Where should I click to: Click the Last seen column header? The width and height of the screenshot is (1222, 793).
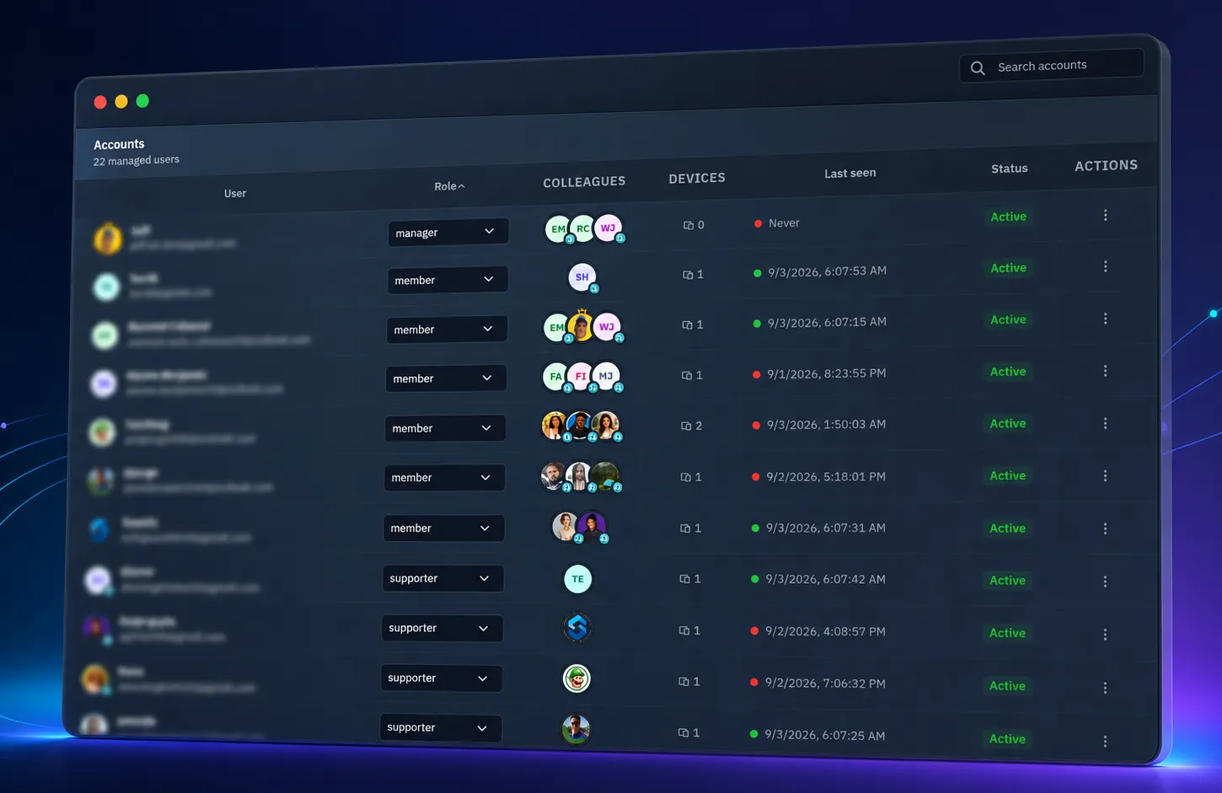coord(850,173)
